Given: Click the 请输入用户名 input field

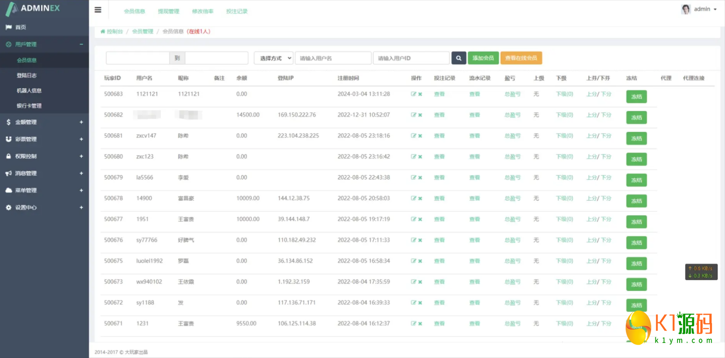Looking at the screenshot, I should (333, 58).
